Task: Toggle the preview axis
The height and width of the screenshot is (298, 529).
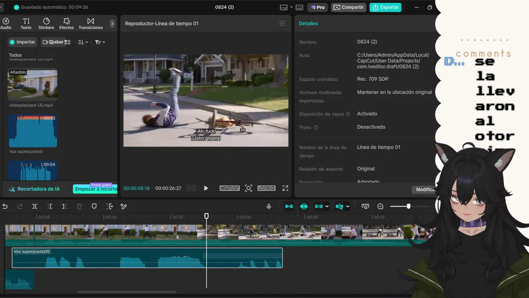Action: tap(339, 206)
